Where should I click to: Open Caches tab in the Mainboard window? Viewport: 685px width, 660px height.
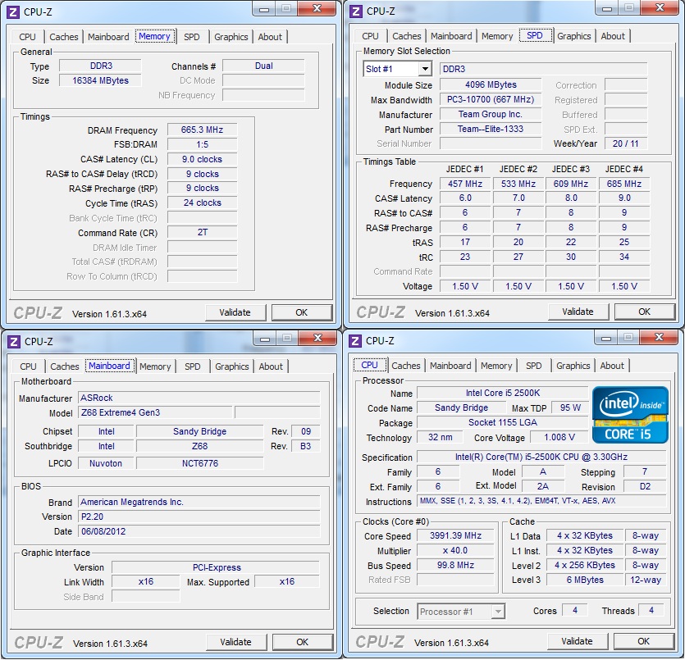pos(65,366)
